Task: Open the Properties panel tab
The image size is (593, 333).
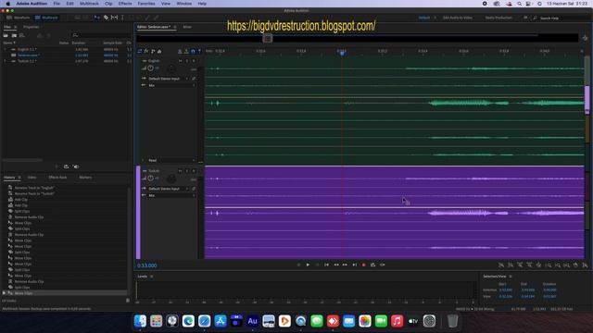Action: [31, 27]
